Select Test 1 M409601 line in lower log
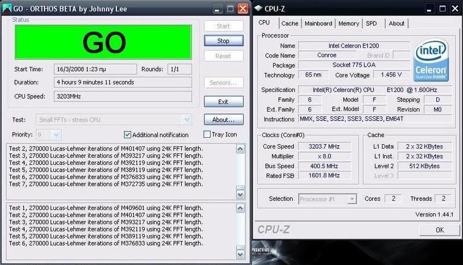 click(106, 208)
